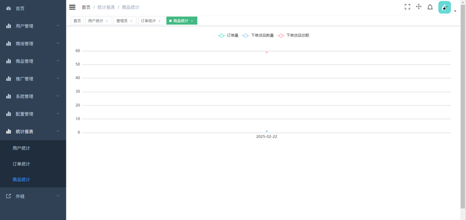
Task: Click the size adjustment cross-arrows icon
Action: click(418, 7)
